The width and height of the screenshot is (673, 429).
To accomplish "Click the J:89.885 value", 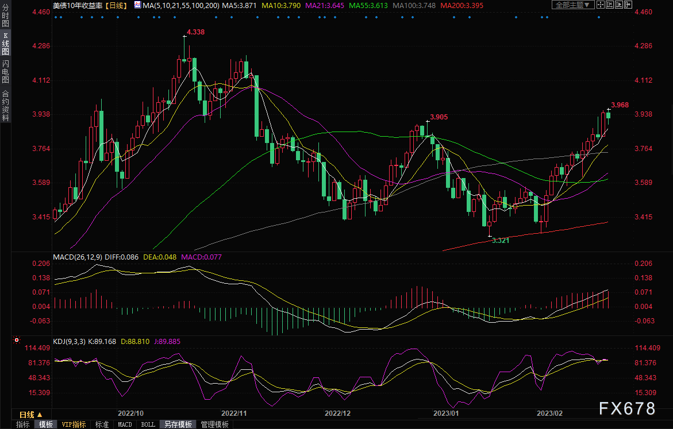I will [x=167, y=342].
